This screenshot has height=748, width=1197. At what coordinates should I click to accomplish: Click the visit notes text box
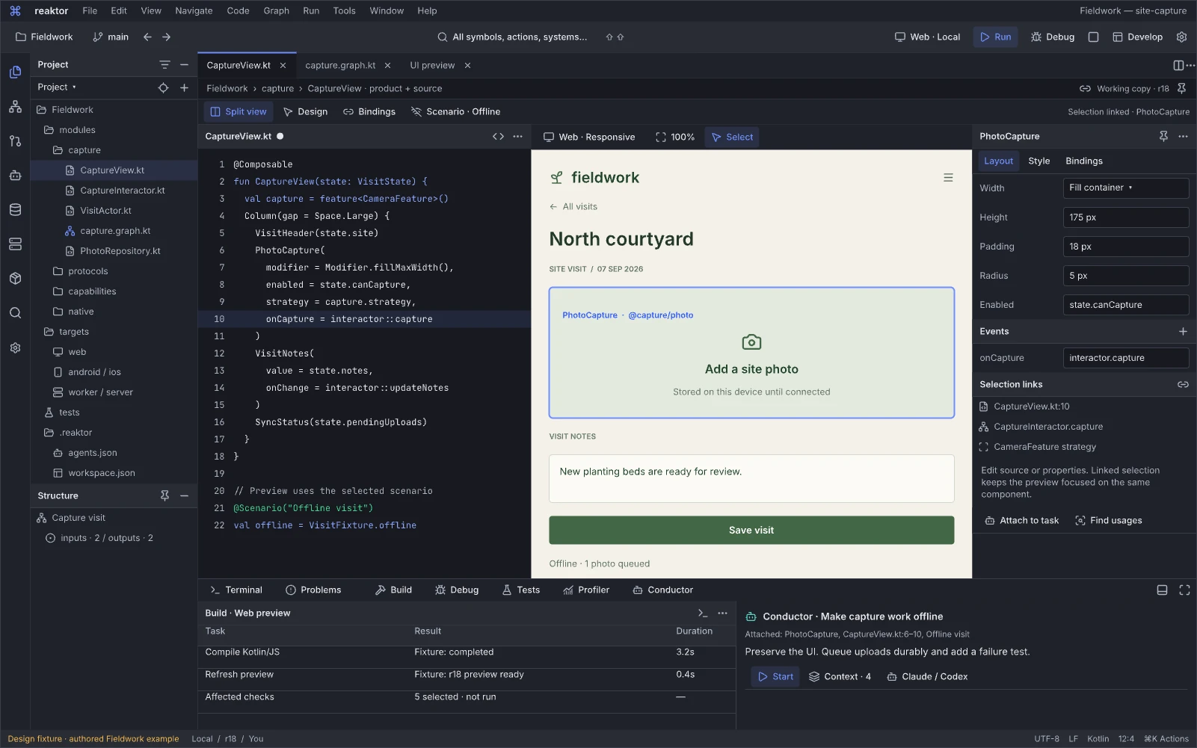(751, 479)
